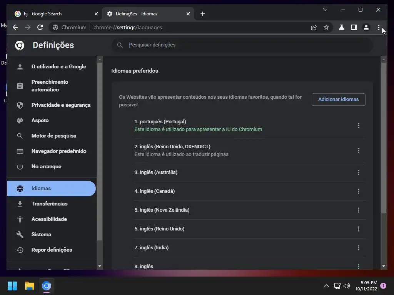Open more options for inglês (Canadá)
This screenshot has height=295, width=394.
(x=359, y=191)
